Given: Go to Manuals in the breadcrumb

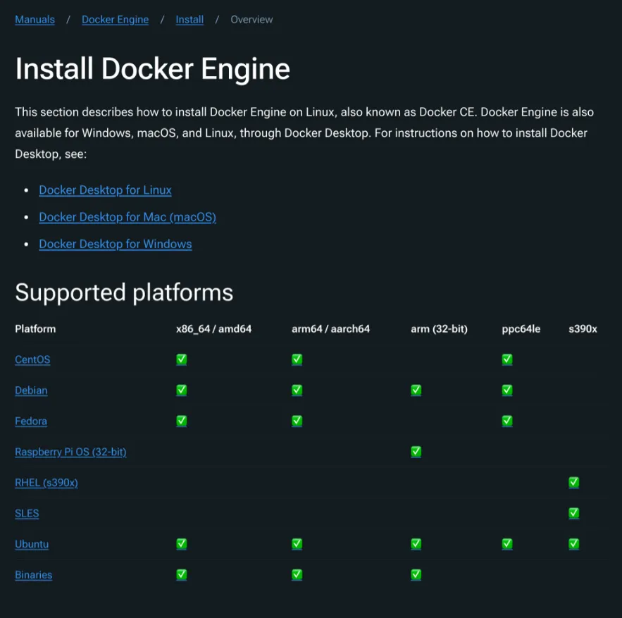Looking at the screenshot, I should pos(35,20).
